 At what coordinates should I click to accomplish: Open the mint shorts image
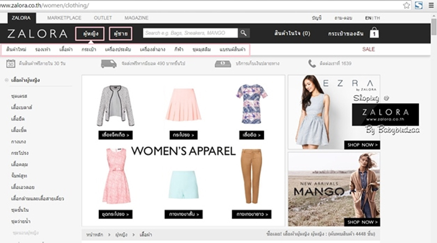[184, 185]
